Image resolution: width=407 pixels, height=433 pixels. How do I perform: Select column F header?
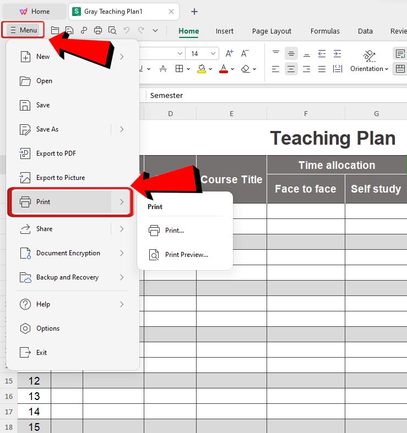point(306,113)
